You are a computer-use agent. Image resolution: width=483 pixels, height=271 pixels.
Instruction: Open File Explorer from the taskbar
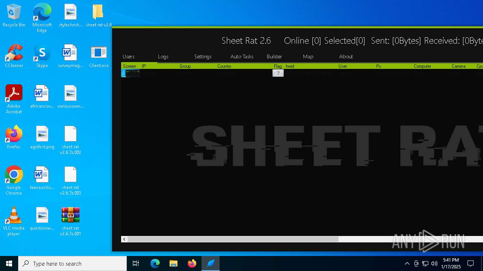(174, 263)
